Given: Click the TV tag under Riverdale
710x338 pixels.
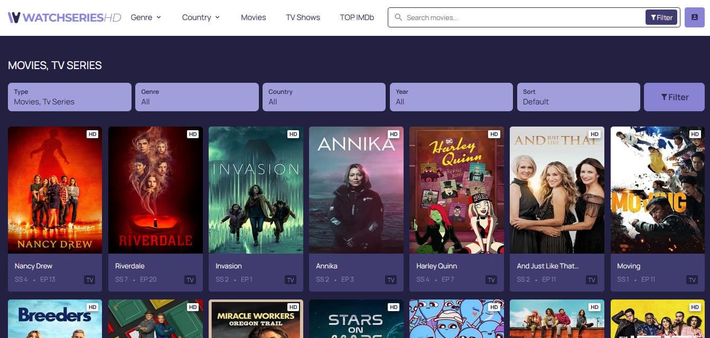Looking at the screenshot, I should [190, 280].
